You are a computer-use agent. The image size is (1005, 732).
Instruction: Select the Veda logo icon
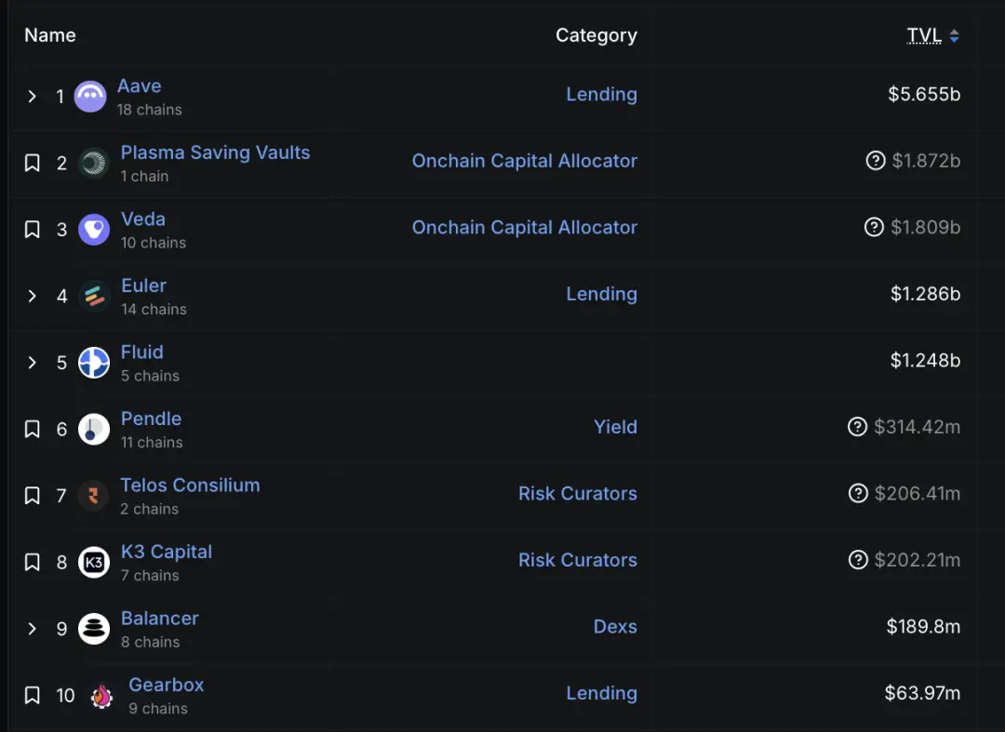[93, 229]
